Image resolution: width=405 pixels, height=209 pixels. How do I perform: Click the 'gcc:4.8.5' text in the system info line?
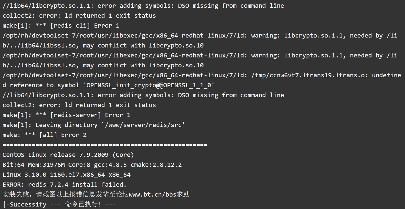[110, 165]
